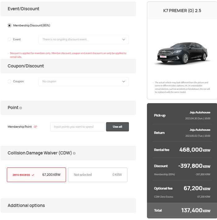217x220 pixels.
Task: Open the discount event dropdown
Action: click(84, 39)
